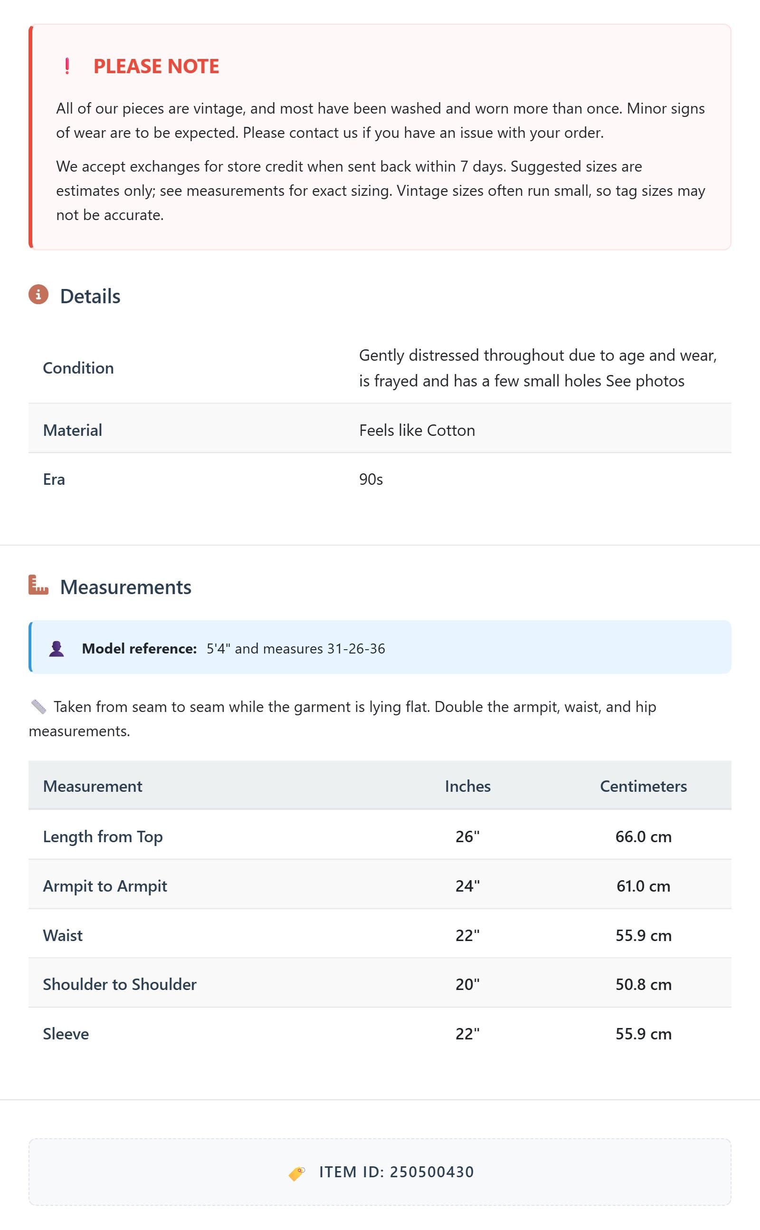The width and height of the screenshot is (760, 1230).
Task: Click the Shoulder to Shoulder 20" value
Action: pos(467,984)
